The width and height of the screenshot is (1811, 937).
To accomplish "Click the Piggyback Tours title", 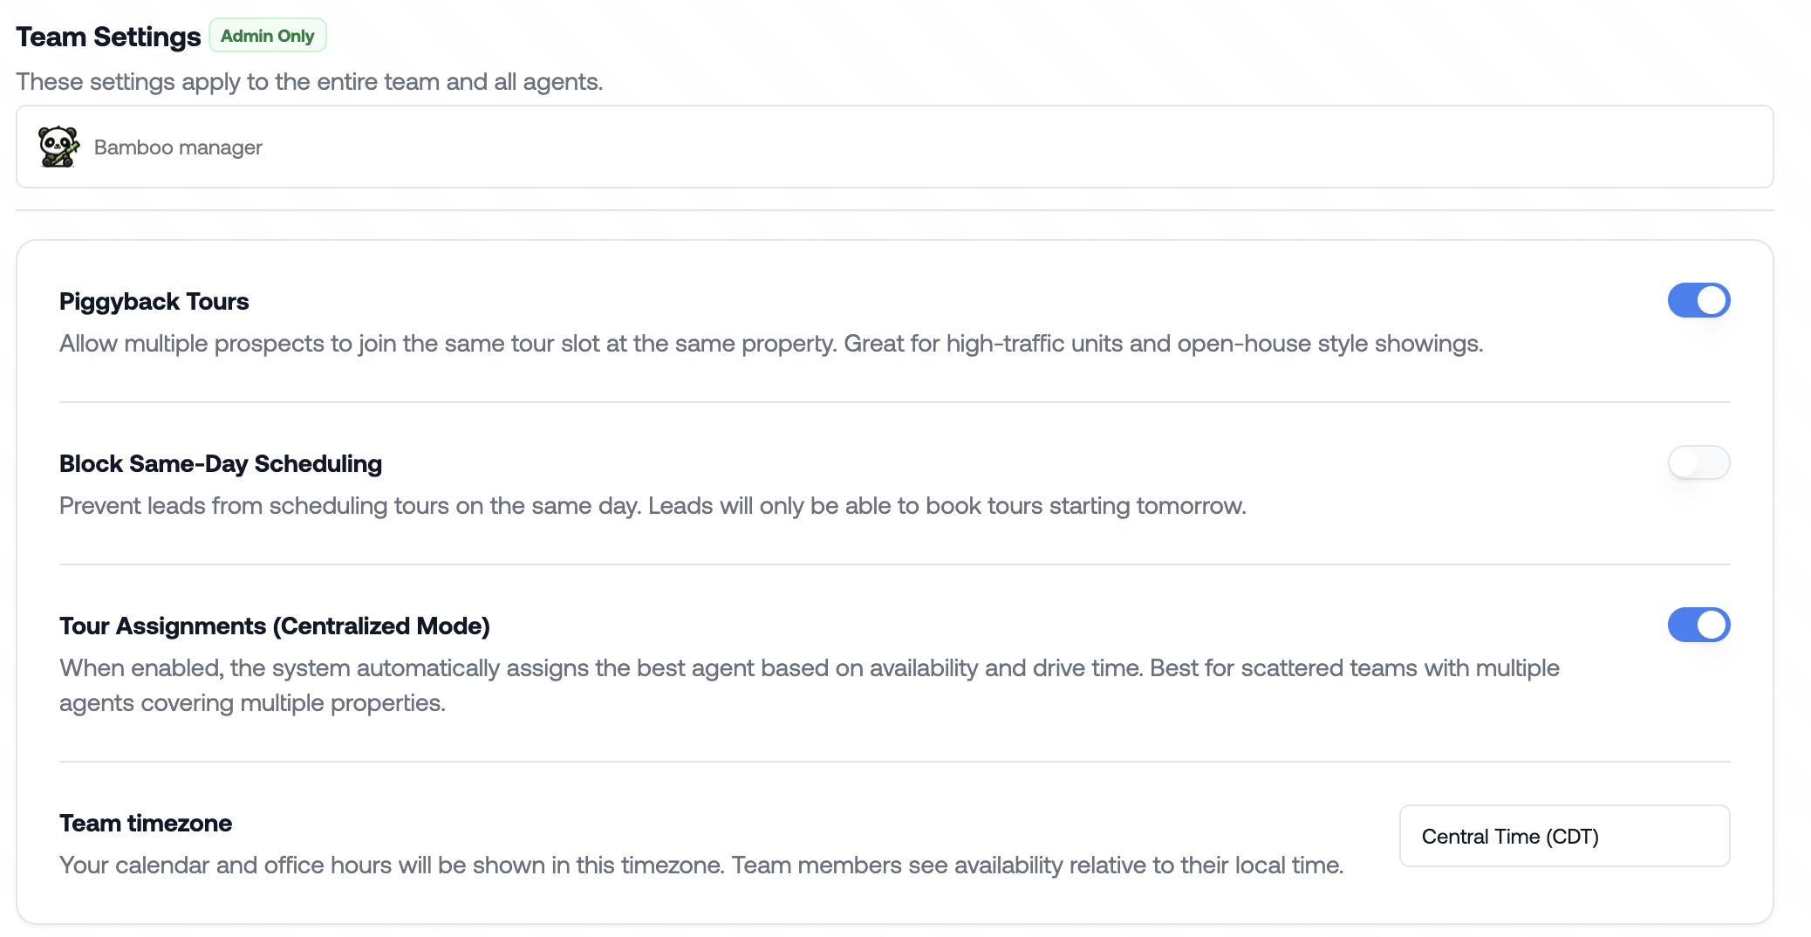I will point(154,302).
